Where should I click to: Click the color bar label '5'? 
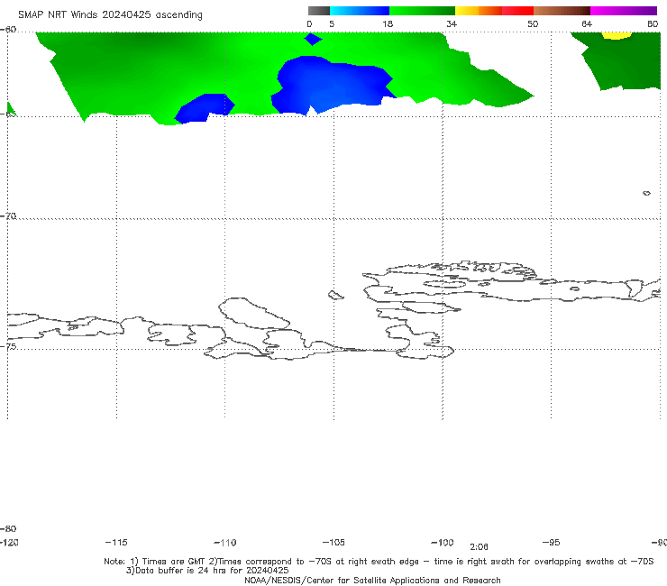point(332,23)
